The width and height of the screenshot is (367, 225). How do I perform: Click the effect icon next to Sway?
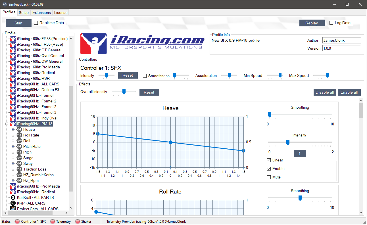coord(19,163)
